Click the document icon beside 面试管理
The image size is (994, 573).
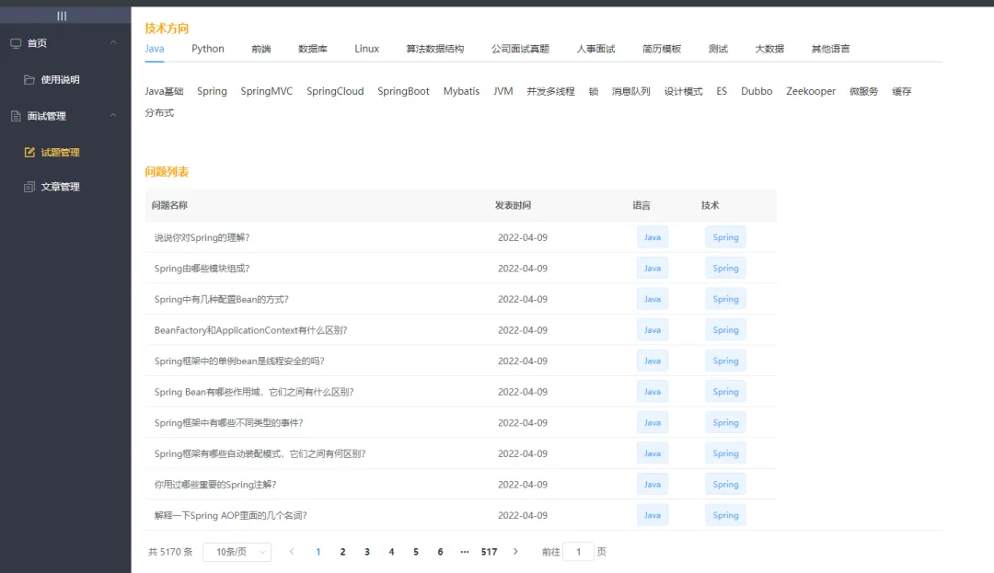click(x=16, y=116)
